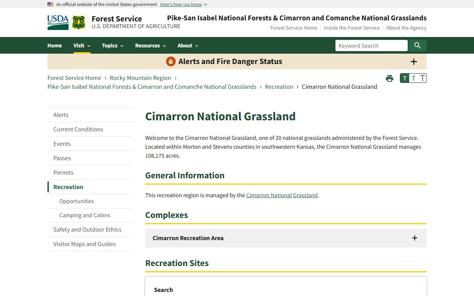This screenshot has height=296, width=474.
Task: Click Forest Service Home breadcrumb
Action: [74, 78]
